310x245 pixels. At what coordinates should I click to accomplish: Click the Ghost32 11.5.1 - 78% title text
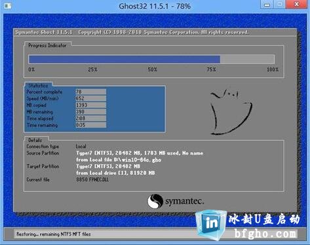pos(155,6)
